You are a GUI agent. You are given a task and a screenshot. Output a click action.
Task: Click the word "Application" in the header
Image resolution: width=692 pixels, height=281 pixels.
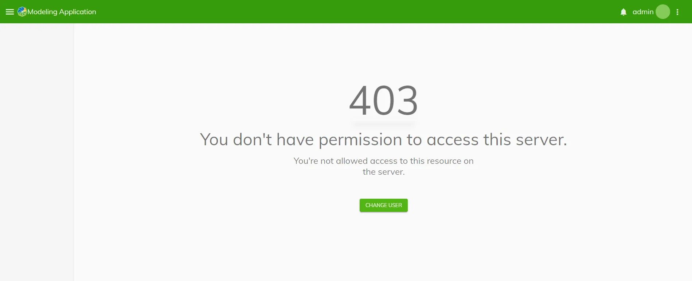point(78,12)
